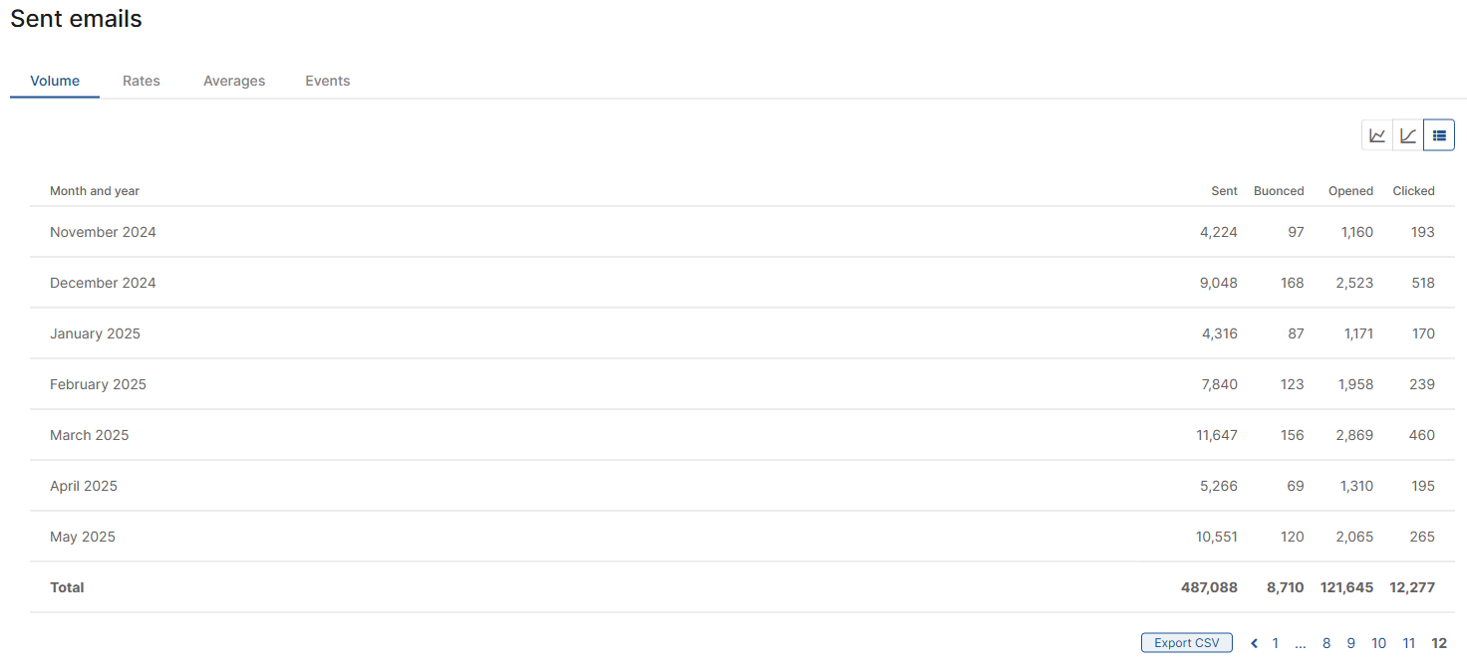Image resolution: width=1467 pixels, height=666 pixels.
Task: Click the Export CSV button
Action: pyautogui.click(x=1187, y=643)
